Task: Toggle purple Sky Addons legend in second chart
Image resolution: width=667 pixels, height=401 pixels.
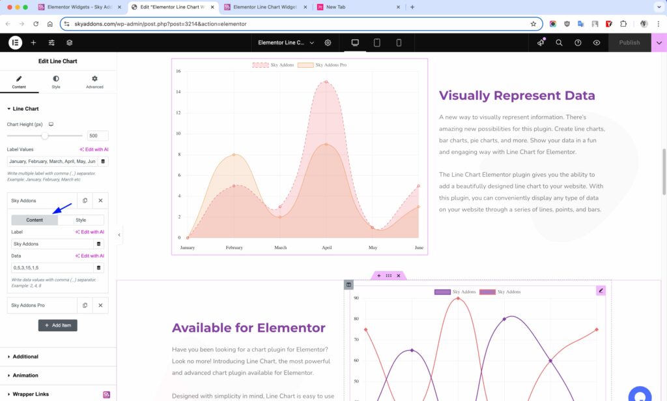Action: (x=455, y=292)
